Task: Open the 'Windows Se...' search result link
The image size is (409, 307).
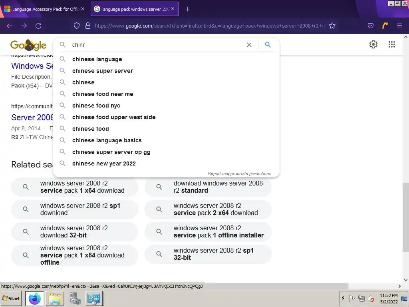Action: (x=32, y=66)
